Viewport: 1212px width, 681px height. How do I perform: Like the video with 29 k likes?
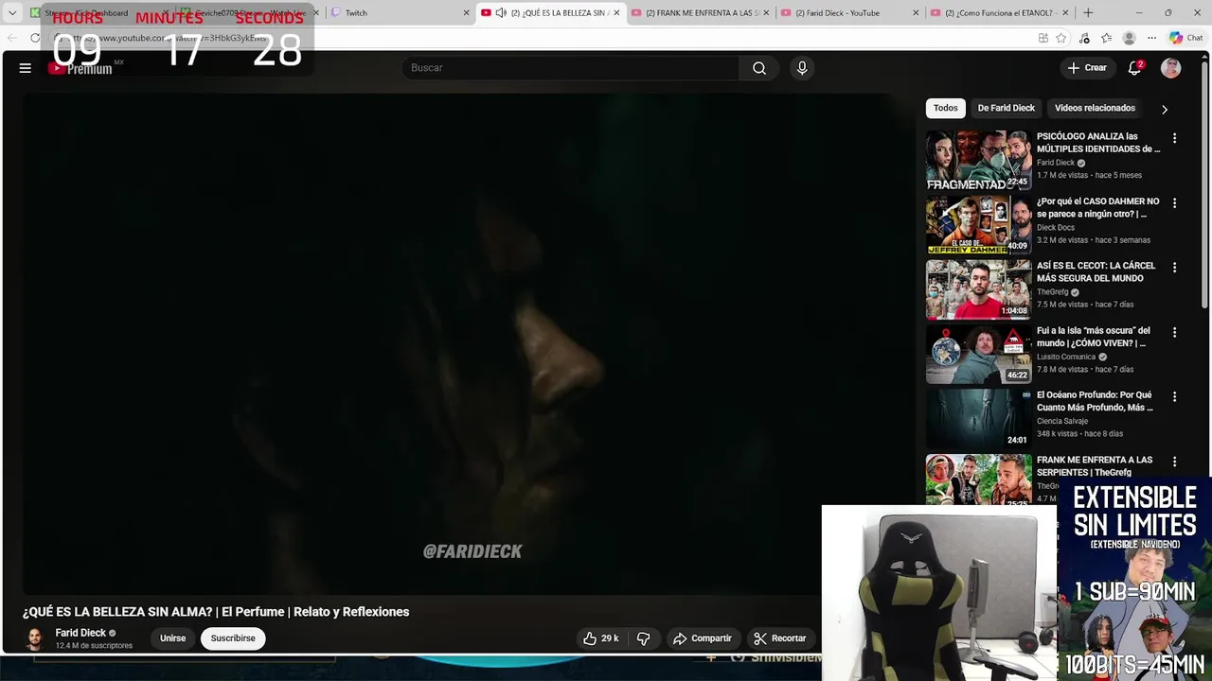pos(600,638)
